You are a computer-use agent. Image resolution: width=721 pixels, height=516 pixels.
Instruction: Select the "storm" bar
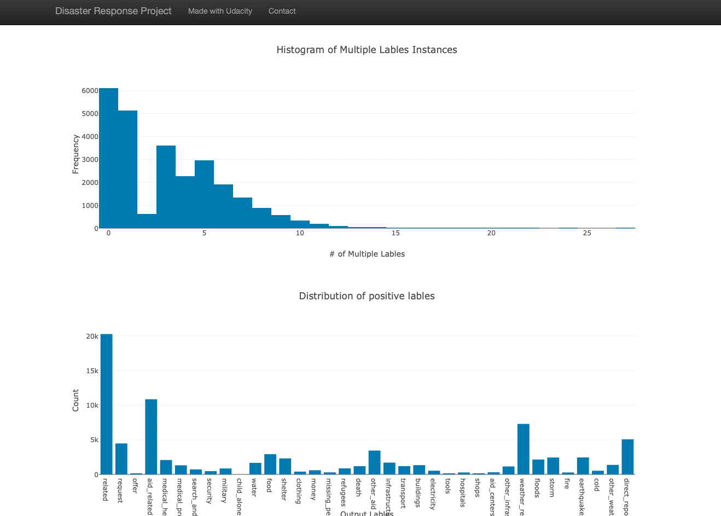click(x=552, y=465)
